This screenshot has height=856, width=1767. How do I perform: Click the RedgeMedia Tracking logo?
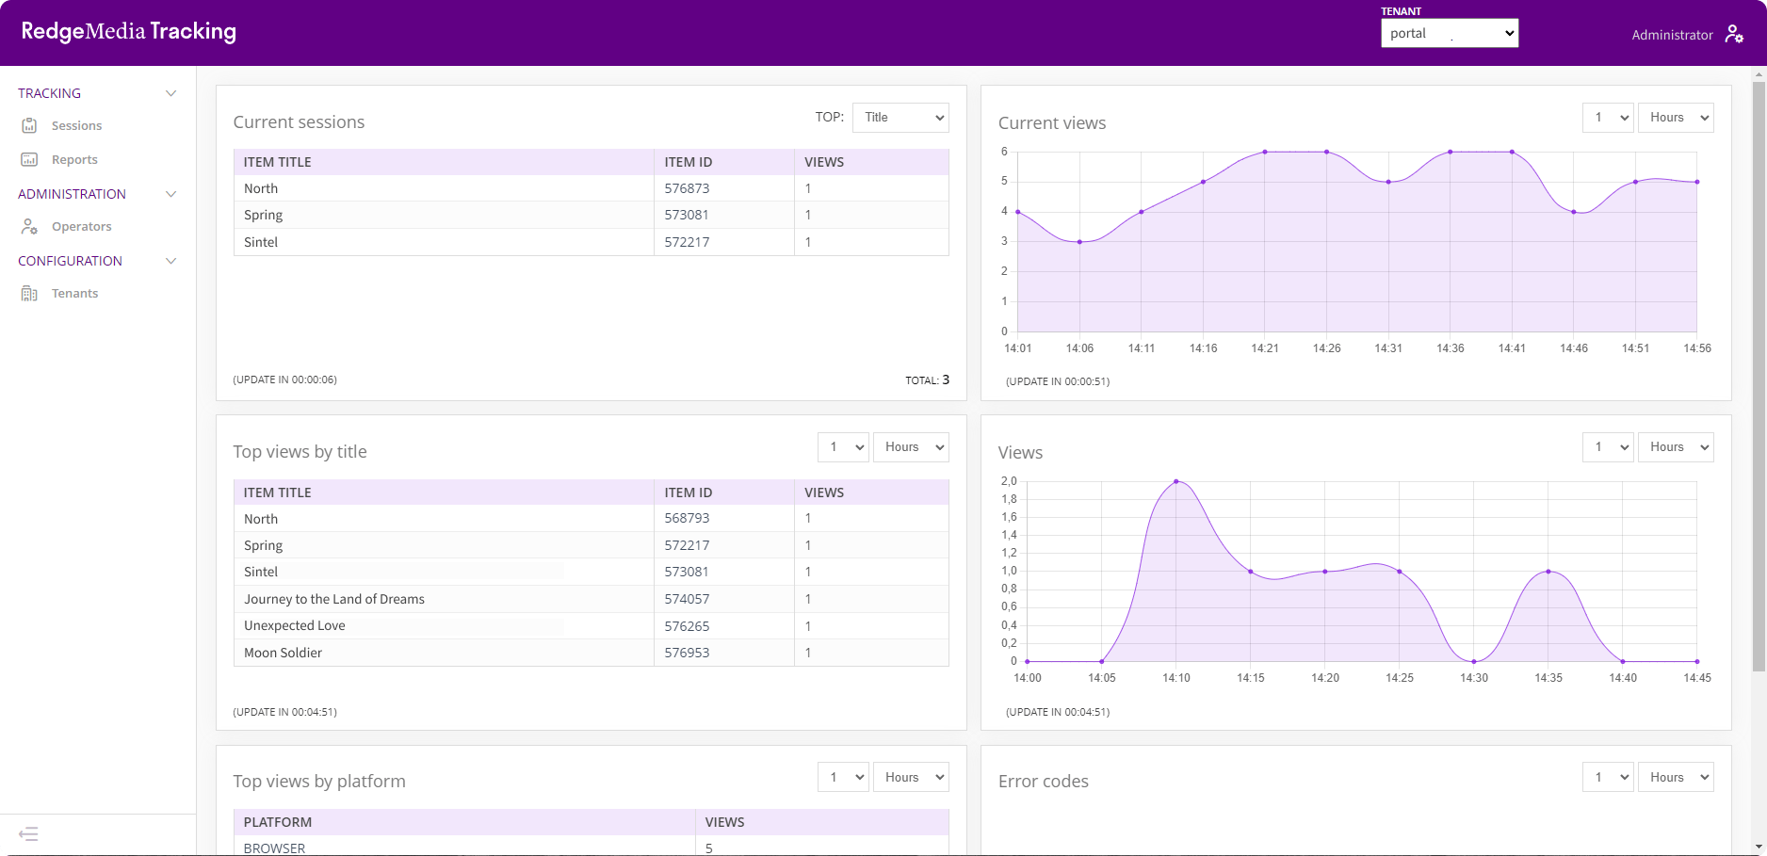click(128, 31)
